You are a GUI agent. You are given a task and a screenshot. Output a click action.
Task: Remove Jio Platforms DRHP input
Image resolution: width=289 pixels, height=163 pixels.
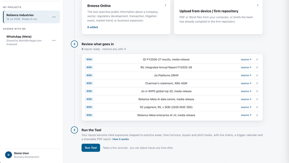click(x=257, y=75)
